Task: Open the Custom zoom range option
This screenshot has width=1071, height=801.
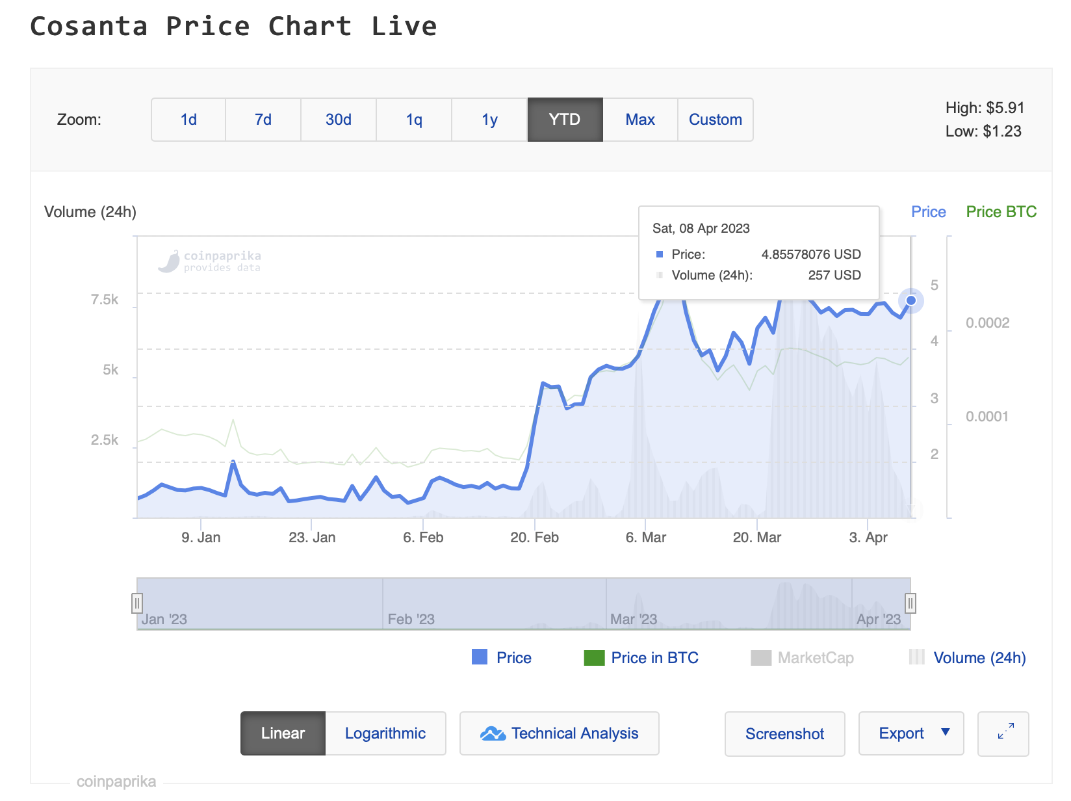Action: click(x=715, y=120)
